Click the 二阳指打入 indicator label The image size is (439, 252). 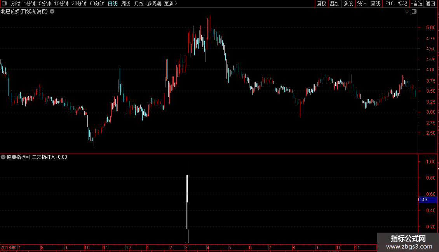[44, 157]
